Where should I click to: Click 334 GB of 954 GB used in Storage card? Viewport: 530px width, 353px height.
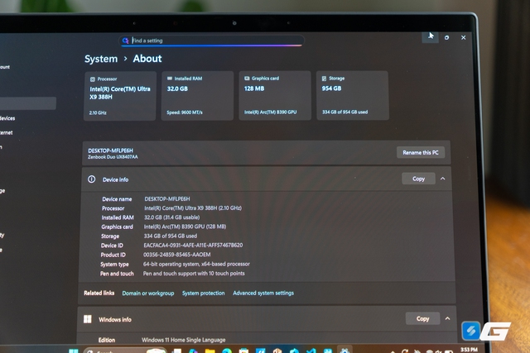pyautogui.click(x=344, y=112)
